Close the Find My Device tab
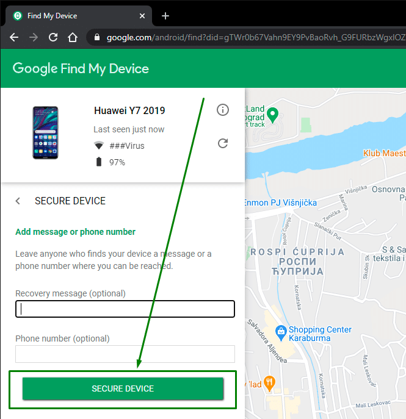 142,16
